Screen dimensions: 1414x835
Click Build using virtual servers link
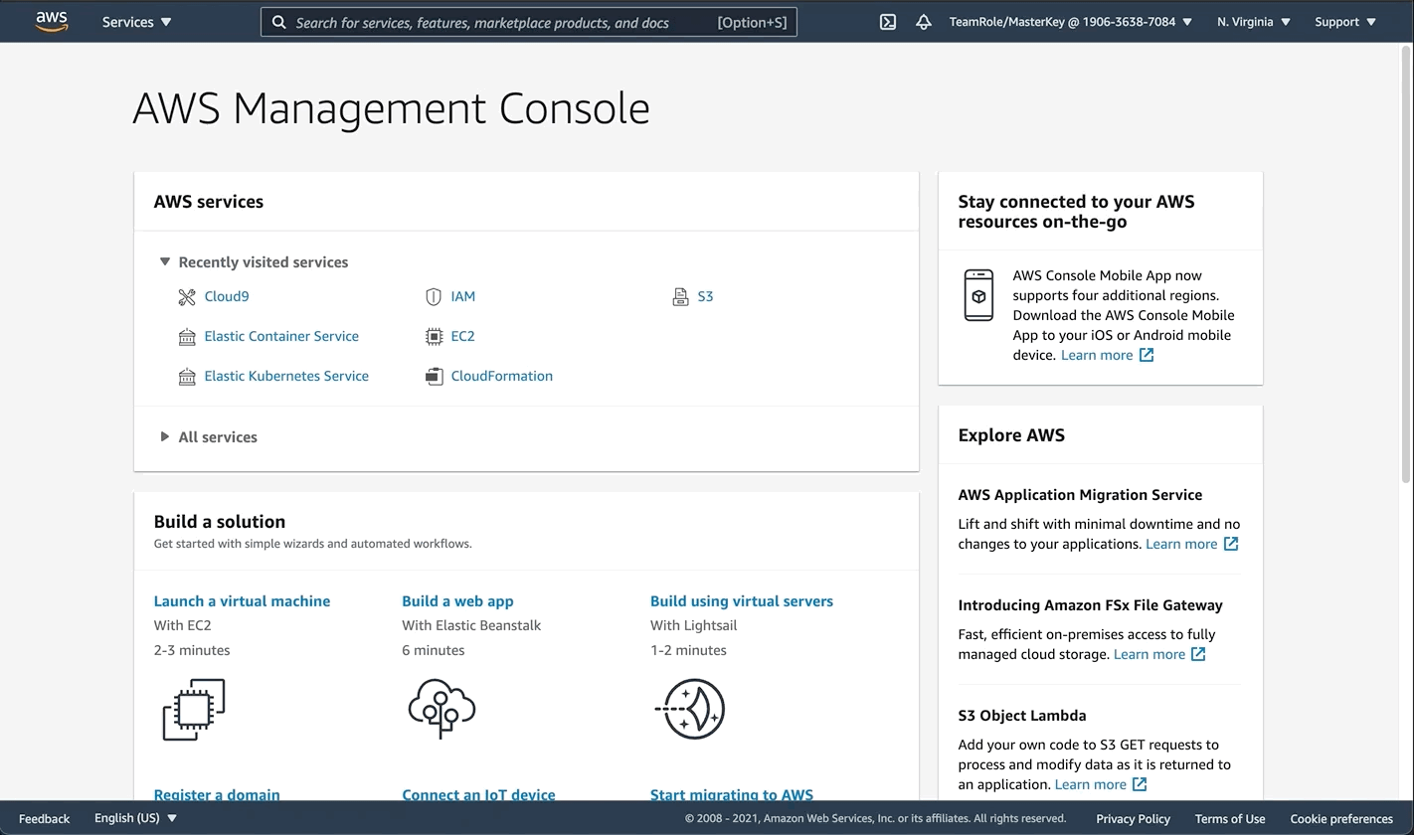click(x=742, y=601)
